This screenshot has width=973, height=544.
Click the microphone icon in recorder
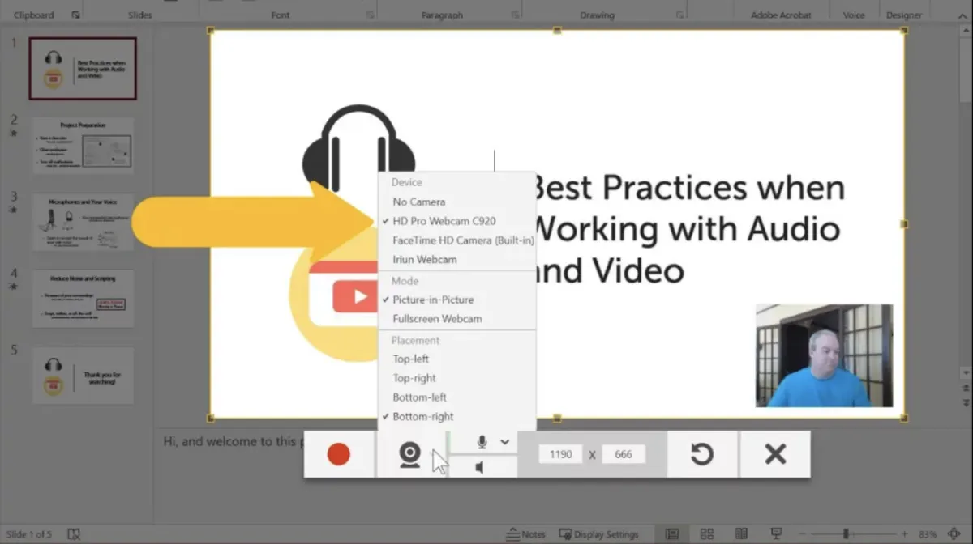point(482,442)
